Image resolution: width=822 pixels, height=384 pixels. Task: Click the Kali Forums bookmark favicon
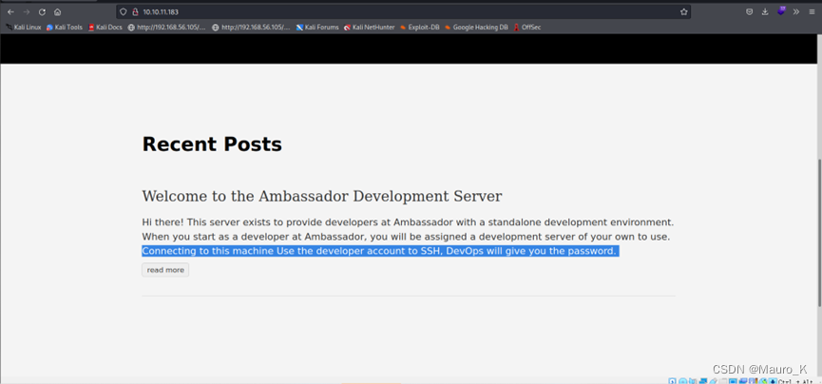[x=300, y=28]
